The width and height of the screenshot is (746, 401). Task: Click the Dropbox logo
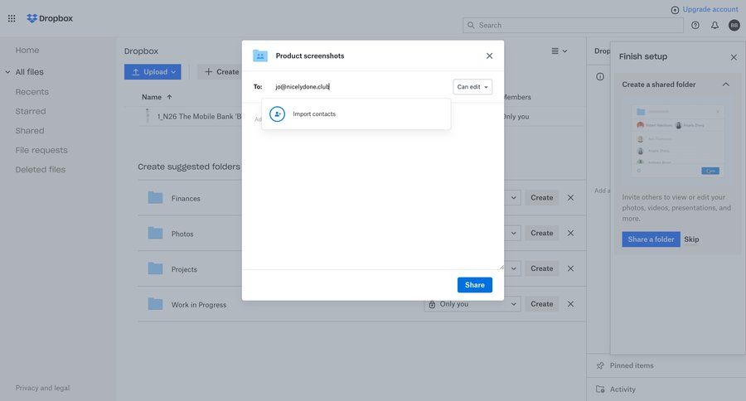click(x=50, y=18)
